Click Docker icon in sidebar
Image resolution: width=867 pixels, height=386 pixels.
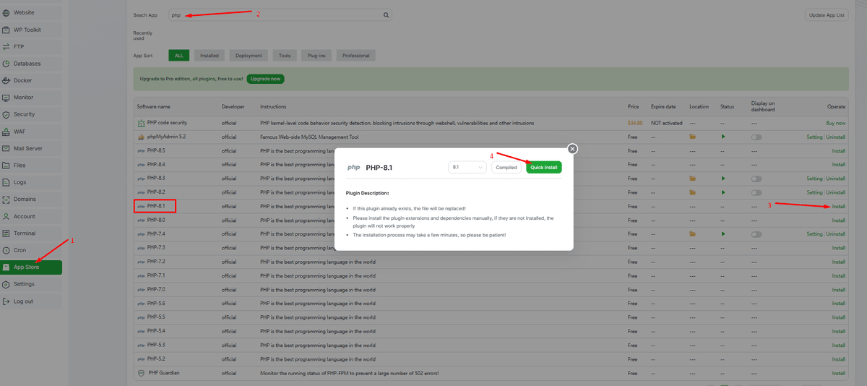click(x=7, y=80)
